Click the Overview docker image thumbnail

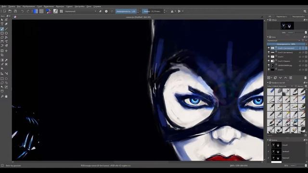[x=287, y=25]
